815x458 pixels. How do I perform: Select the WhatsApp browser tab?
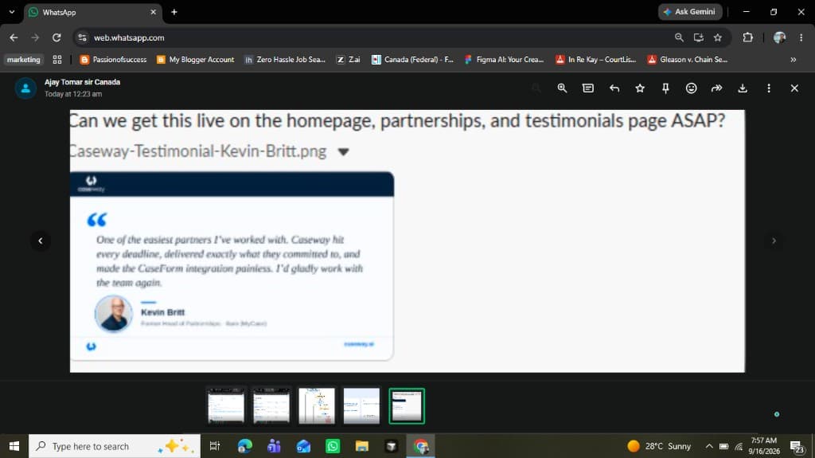pos(92,12)
